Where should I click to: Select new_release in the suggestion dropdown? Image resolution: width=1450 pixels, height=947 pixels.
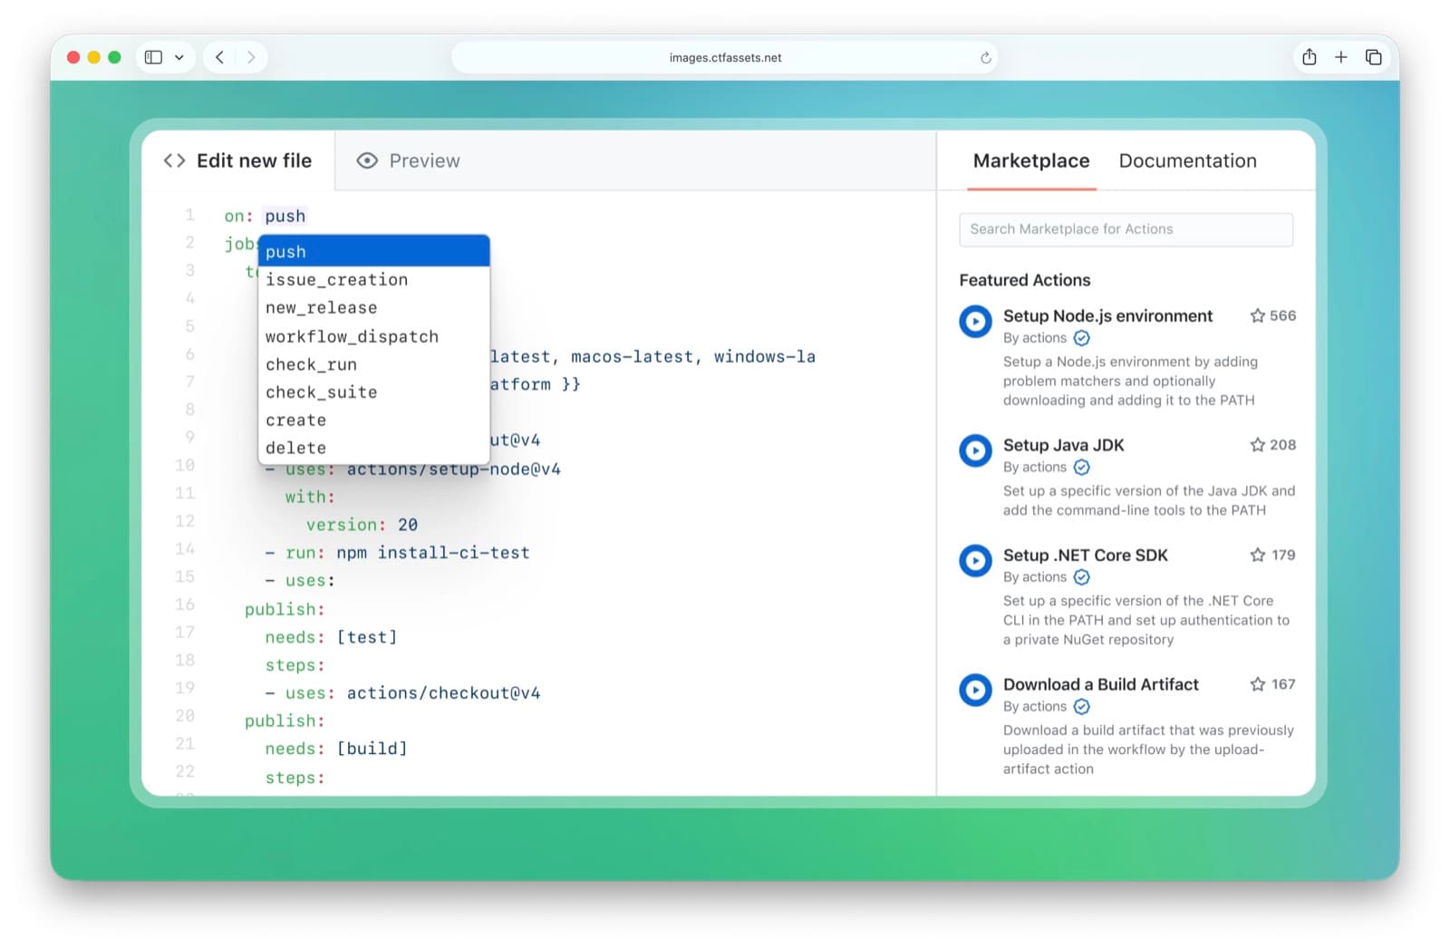pyautogui.click(x=374, y=308)
